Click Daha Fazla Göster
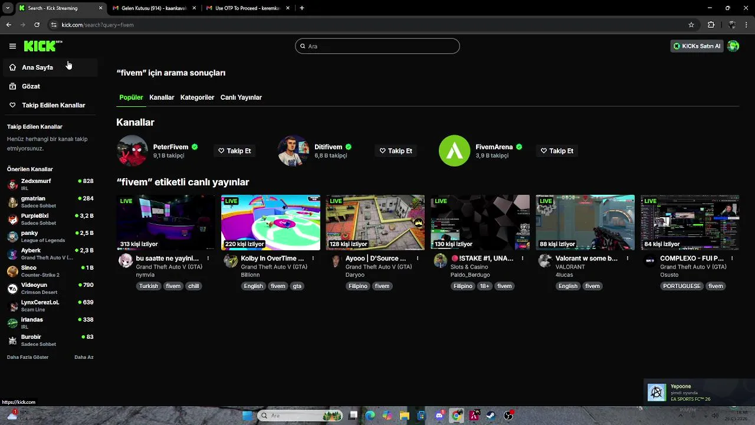The width and height of the screenshot is (755, 425). point(28,357)
